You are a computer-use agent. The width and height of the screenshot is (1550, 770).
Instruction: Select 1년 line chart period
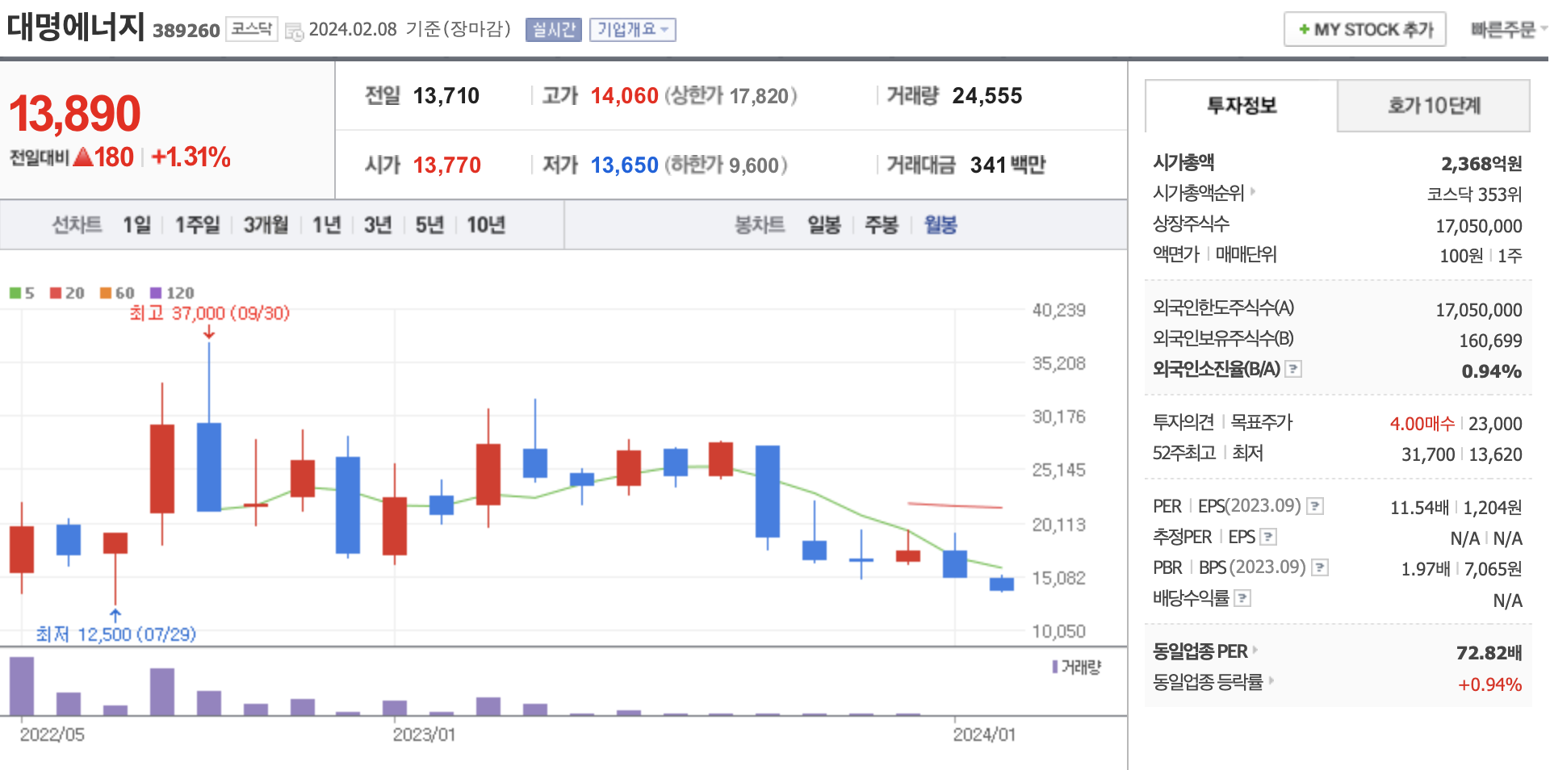[327, 224]
